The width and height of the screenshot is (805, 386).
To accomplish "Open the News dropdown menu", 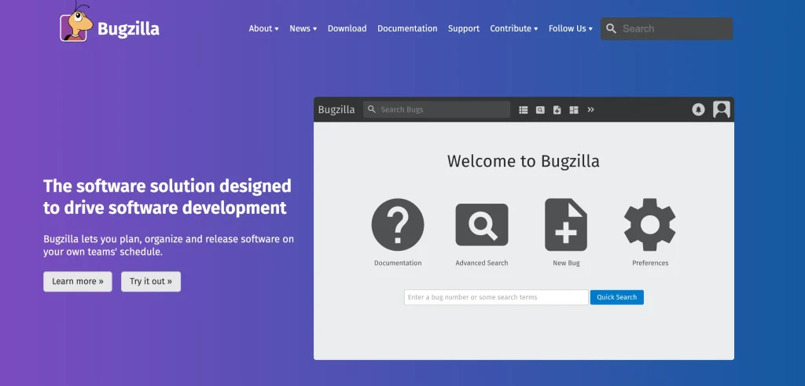I will [x=303, y=29].
